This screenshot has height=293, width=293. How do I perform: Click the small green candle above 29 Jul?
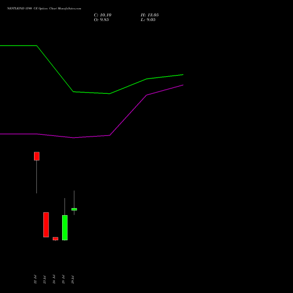[x=74, y=209]
